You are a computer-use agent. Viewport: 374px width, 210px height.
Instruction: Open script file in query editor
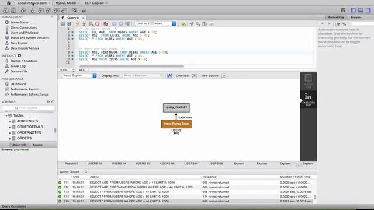point(63,24)
